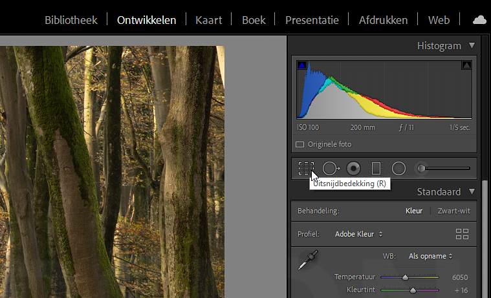Toggle the highlight clipping indicator in histogram
The width and height of the screenshot is (491, 298).
point(466,65)
